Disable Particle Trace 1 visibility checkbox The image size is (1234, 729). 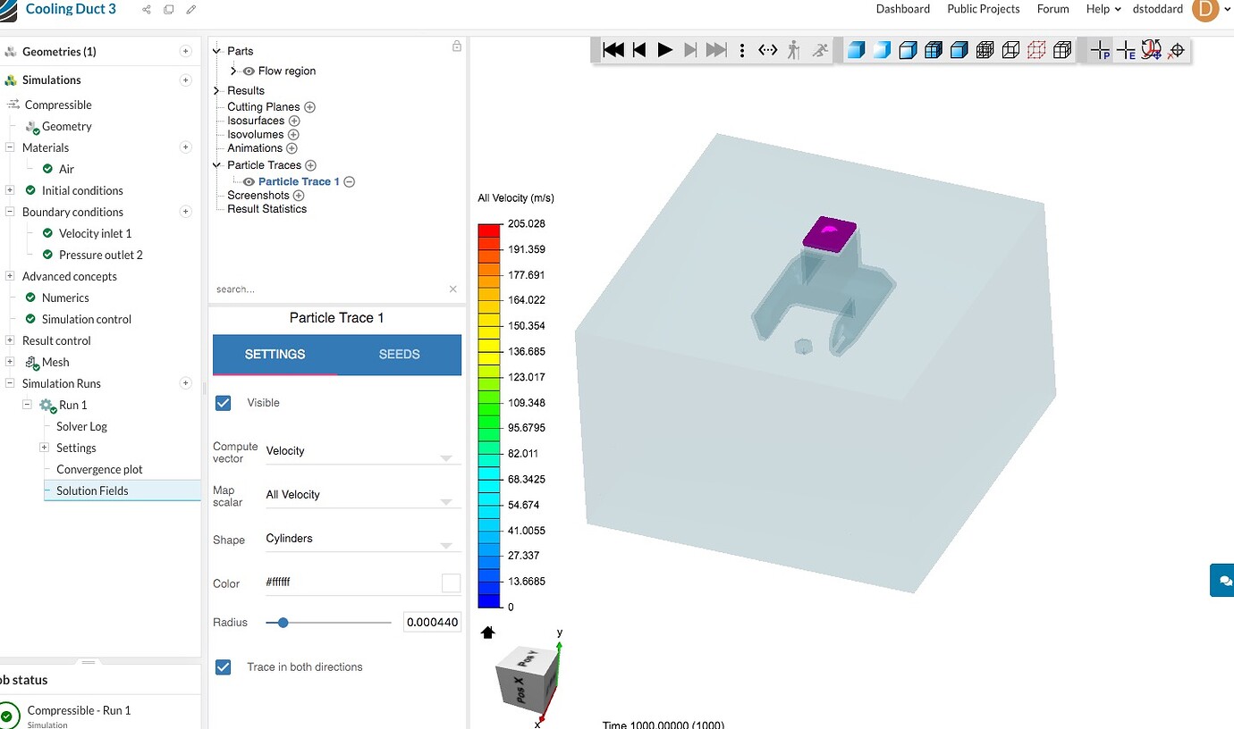(223, 403)
